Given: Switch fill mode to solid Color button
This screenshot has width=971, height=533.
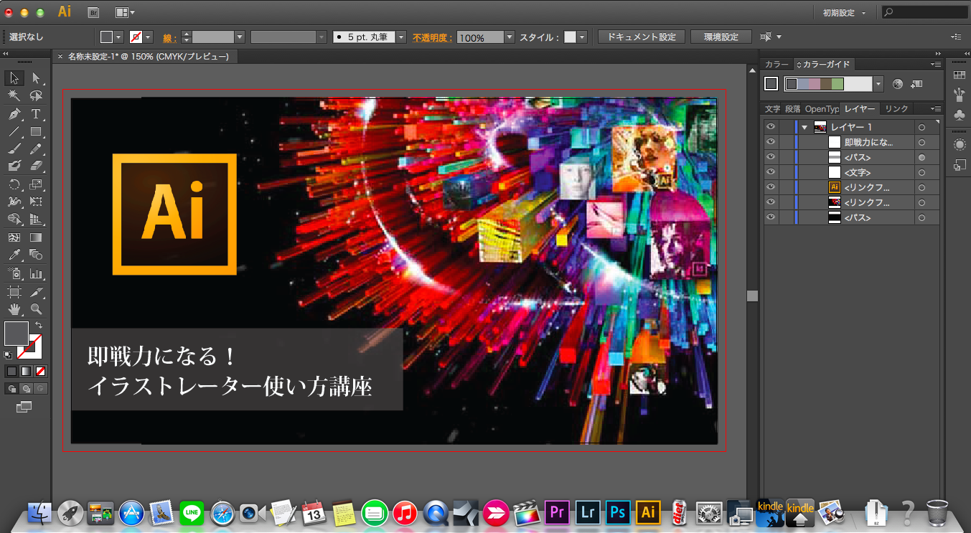Looking at the screenshot, I should pyautogui.click(x=11, y=372).
